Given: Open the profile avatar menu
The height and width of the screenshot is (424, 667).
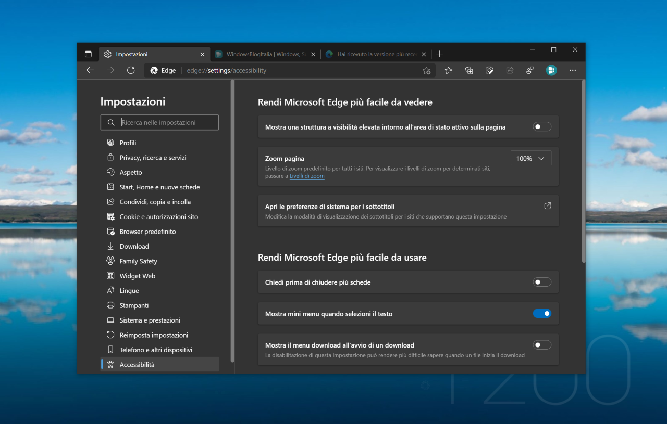Looking at the screenshot, I should [x=551, y=70].
